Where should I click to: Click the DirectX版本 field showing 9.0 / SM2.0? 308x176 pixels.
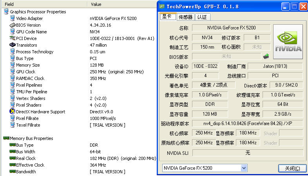[286, 85]
